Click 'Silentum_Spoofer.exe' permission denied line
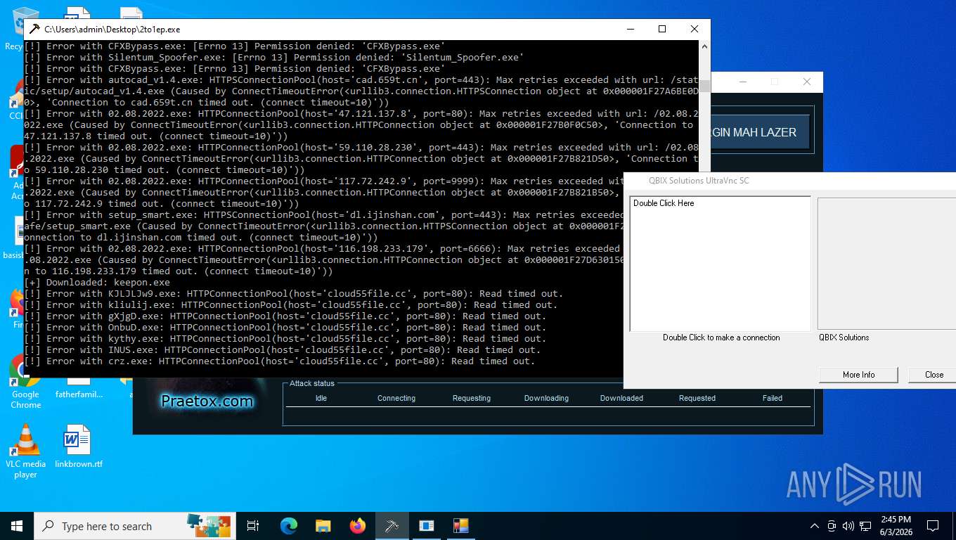This screenshot has width=956, height=540. coord(273,57)
